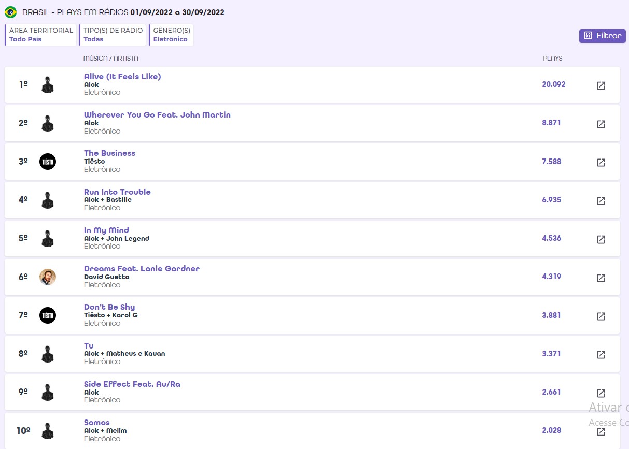Click play count 6.935
The image size is (629, 449).
point(552,200)
